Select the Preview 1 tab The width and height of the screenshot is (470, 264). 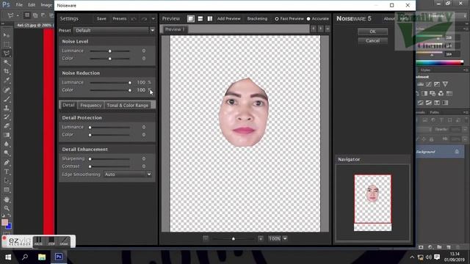tap(175, 29)
